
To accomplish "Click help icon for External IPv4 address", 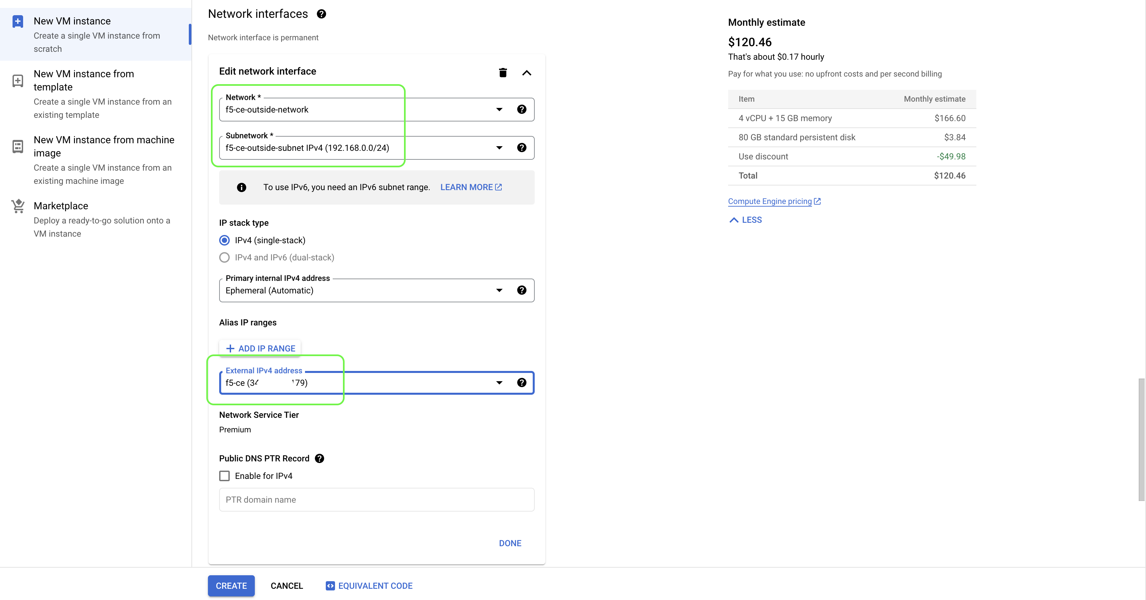I will click(522, 383).
